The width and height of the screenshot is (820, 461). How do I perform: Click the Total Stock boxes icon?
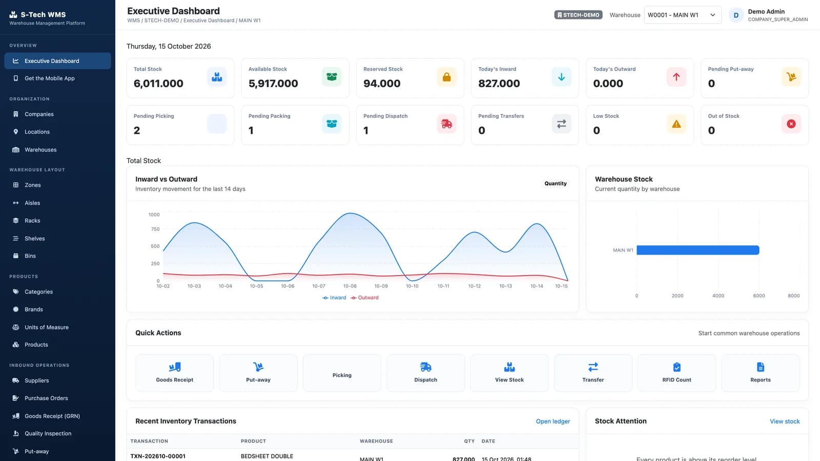click(217, 77)
